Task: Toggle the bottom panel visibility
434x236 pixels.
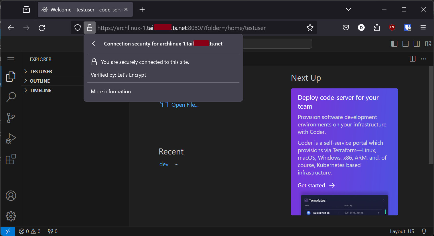Action: [405, 44]
